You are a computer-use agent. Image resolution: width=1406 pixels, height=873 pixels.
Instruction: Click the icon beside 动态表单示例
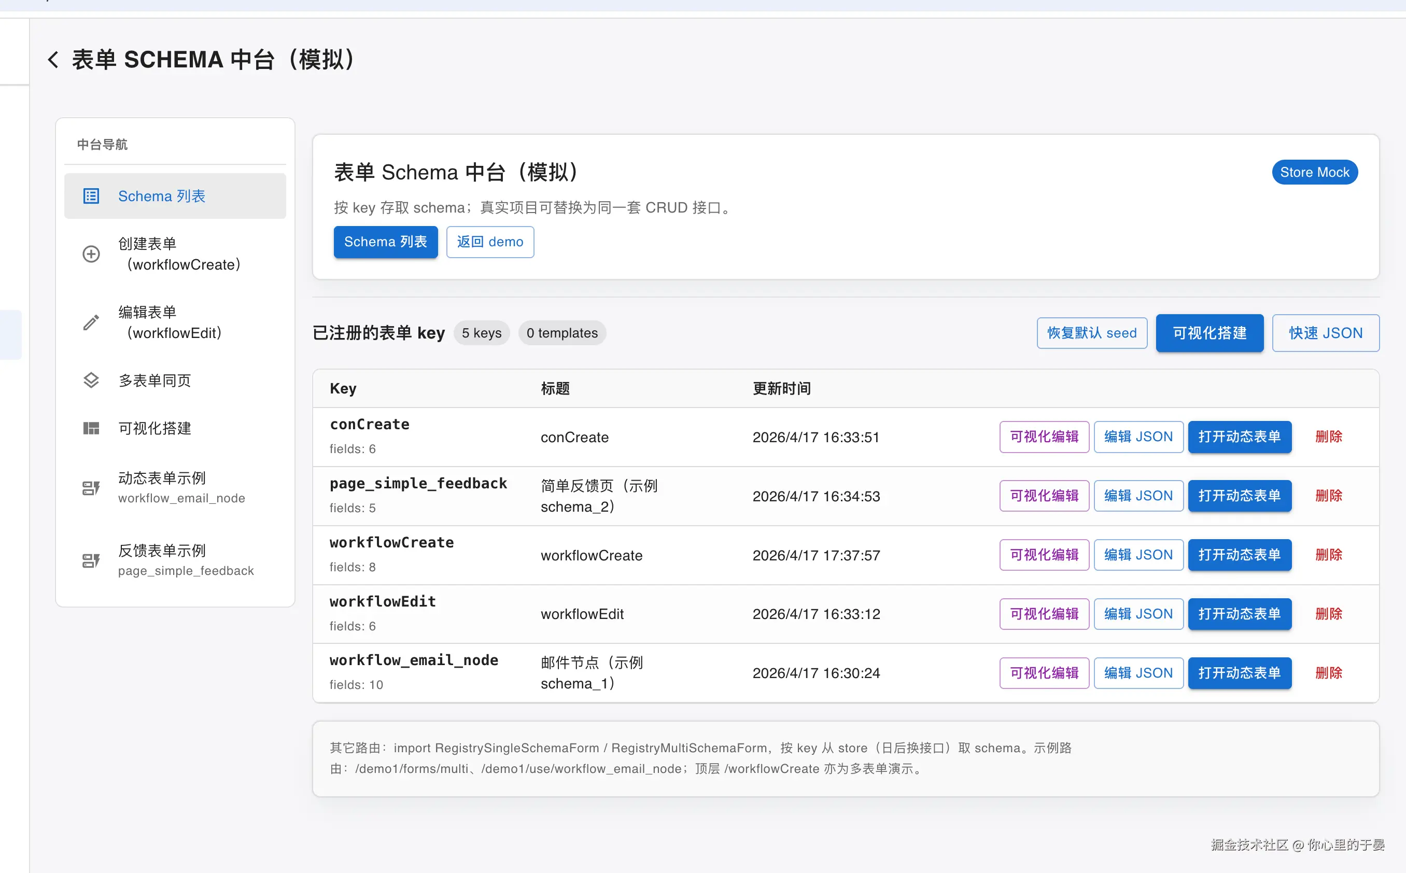pos(91,488)
